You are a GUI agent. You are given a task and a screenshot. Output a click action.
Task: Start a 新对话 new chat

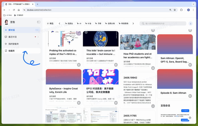point(22,30)
